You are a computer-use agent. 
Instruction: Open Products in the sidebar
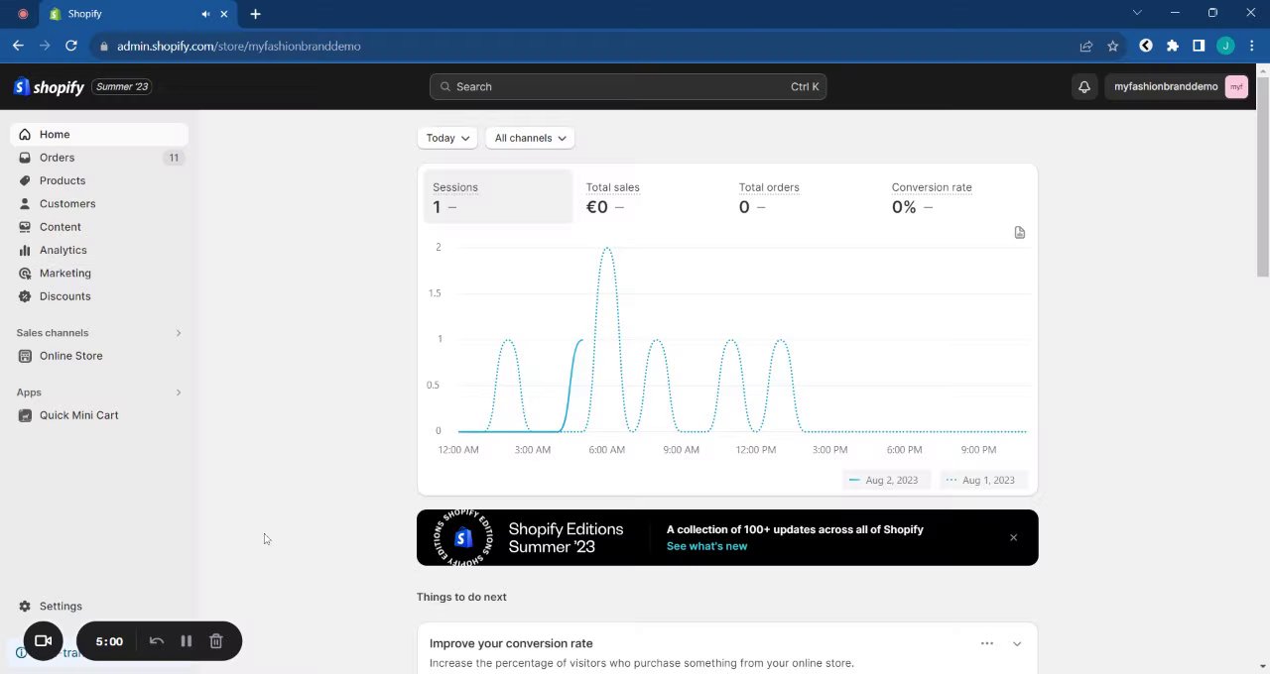[x=63, y=180]
